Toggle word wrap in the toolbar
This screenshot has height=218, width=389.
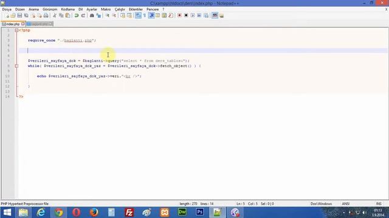[x=138, y=16]
